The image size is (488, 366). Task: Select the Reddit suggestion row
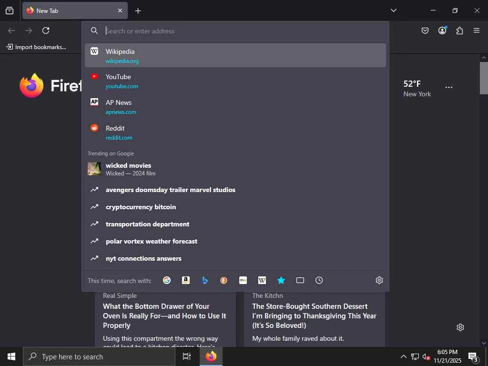(x=235, y=132)
